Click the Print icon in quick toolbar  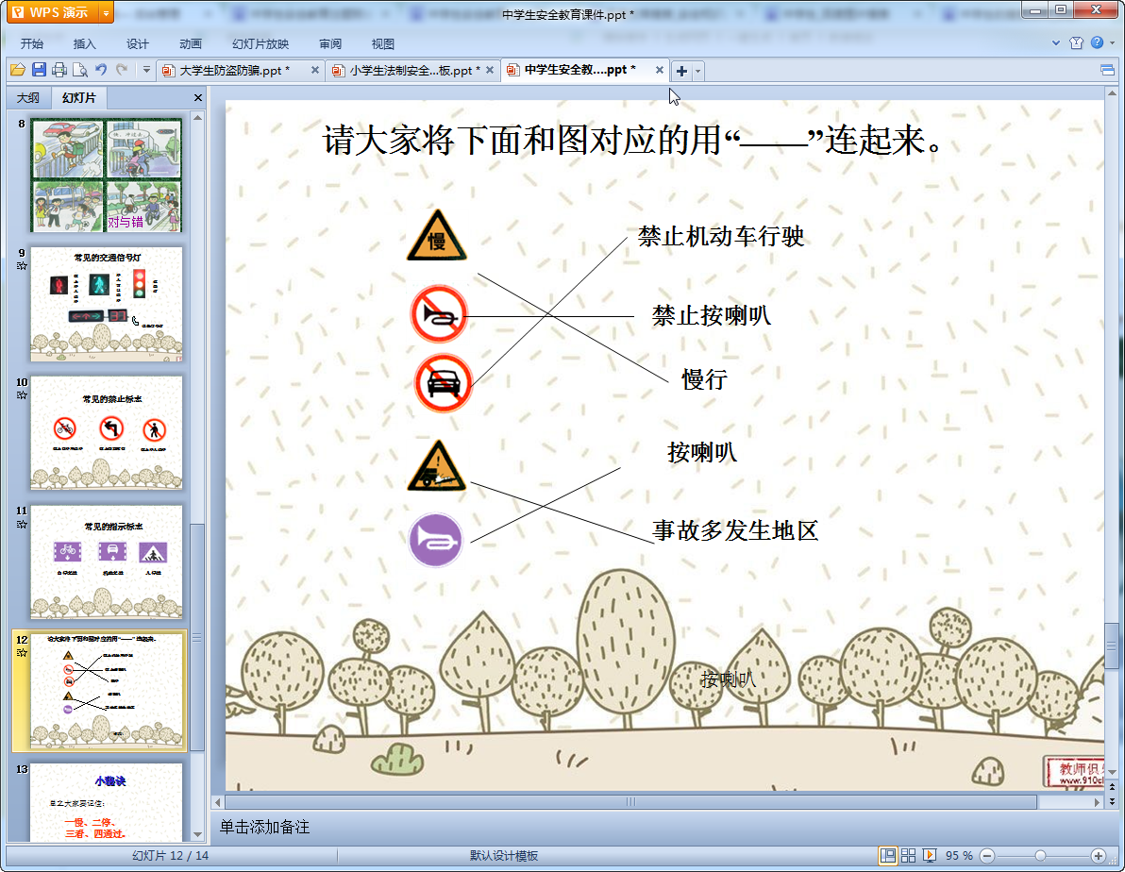click(x=59, y=70)
